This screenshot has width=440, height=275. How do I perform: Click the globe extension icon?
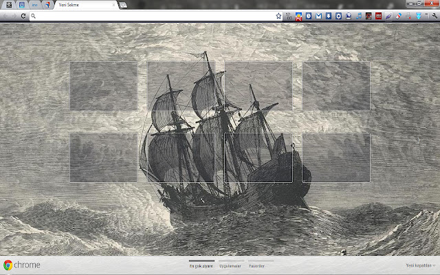coord(349,16)
